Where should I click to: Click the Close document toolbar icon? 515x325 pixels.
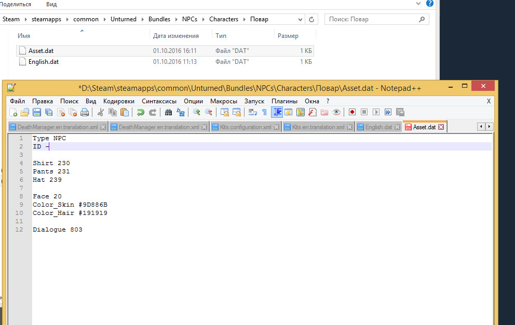click(61, 112)
